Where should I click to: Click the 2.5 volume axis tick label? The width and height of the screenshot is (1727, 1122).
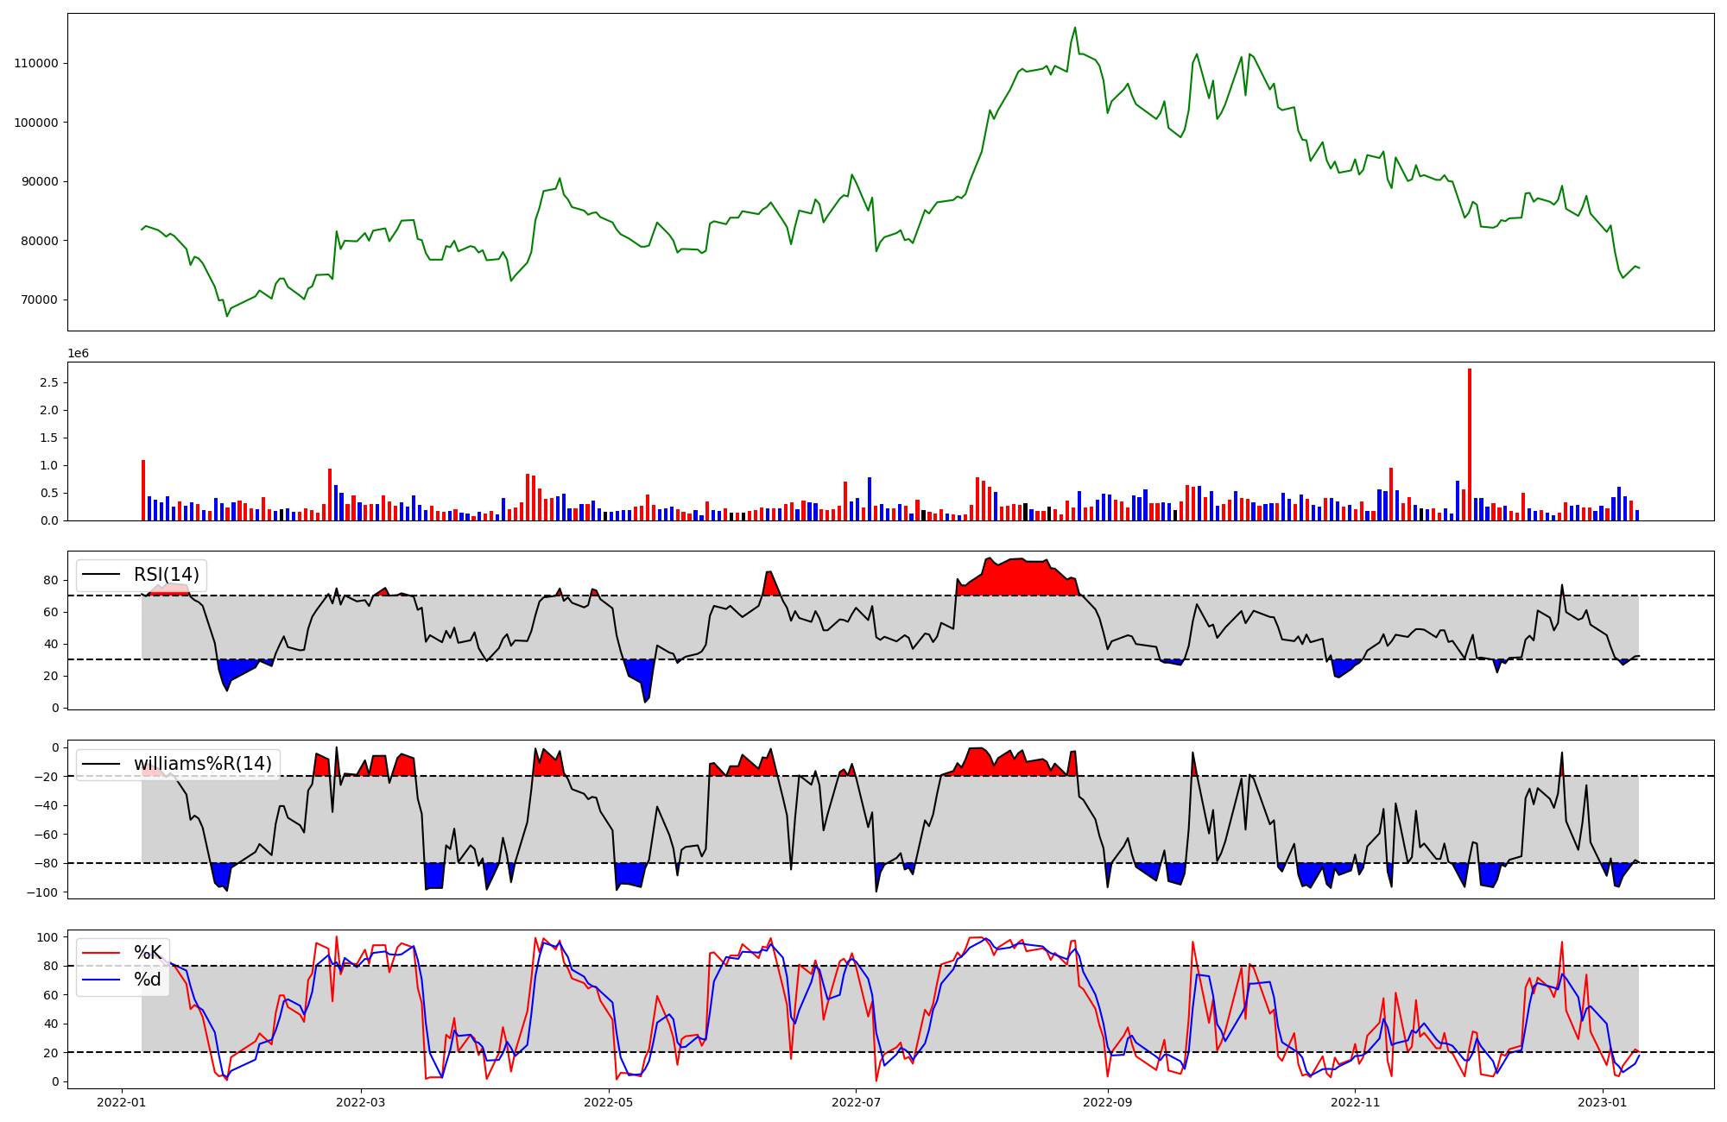click(48, 382)
